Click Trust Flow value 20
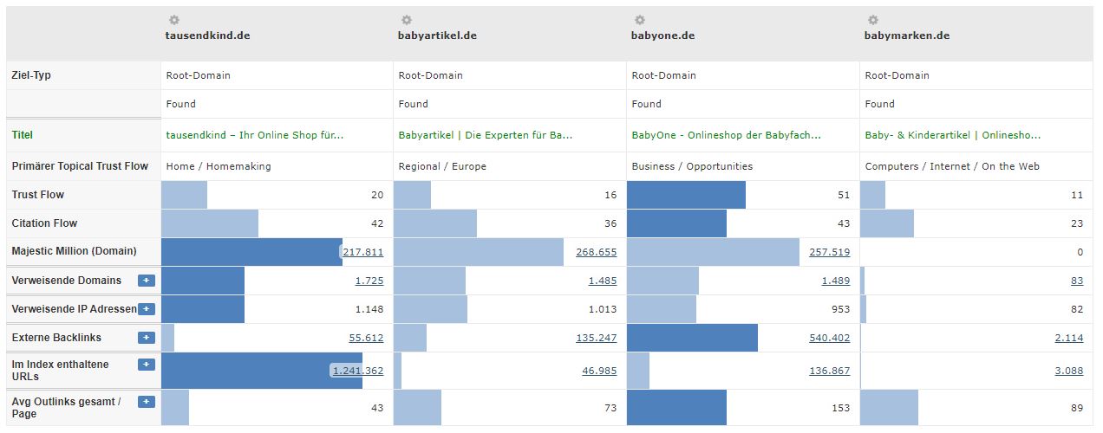The image size is (1103, 433). coord(376,195)
